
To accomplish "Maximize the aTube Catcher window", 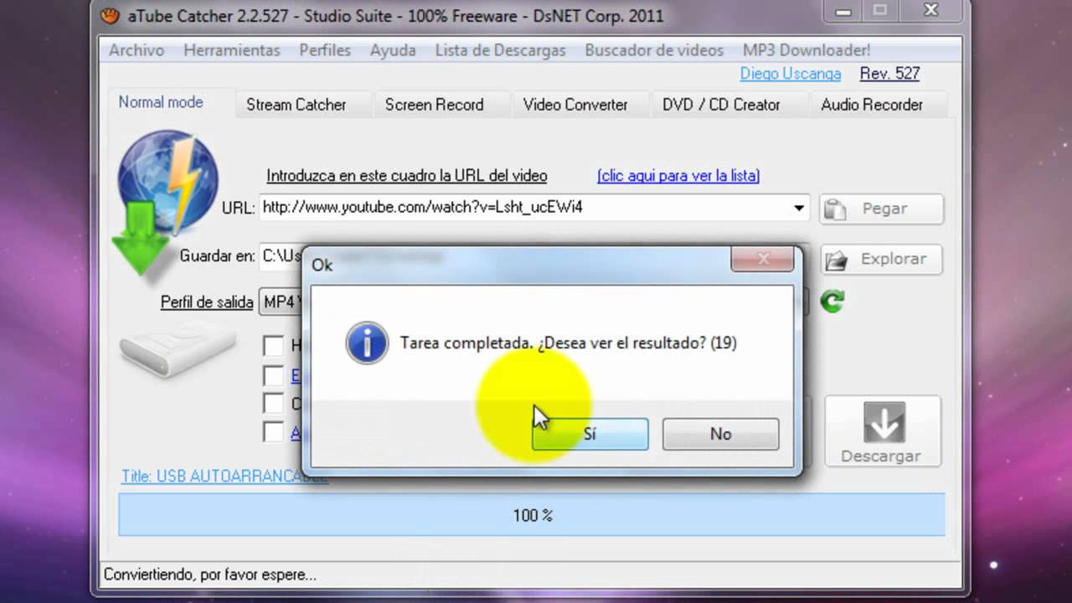I will pyautogui.click(x=879, y=11).
